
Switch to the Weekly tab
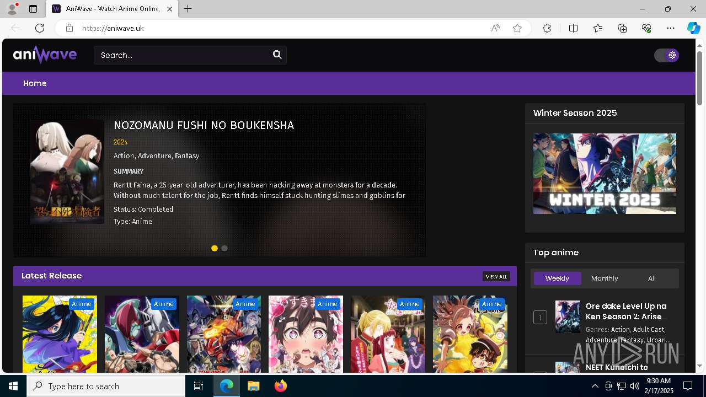tap(557, 278)
